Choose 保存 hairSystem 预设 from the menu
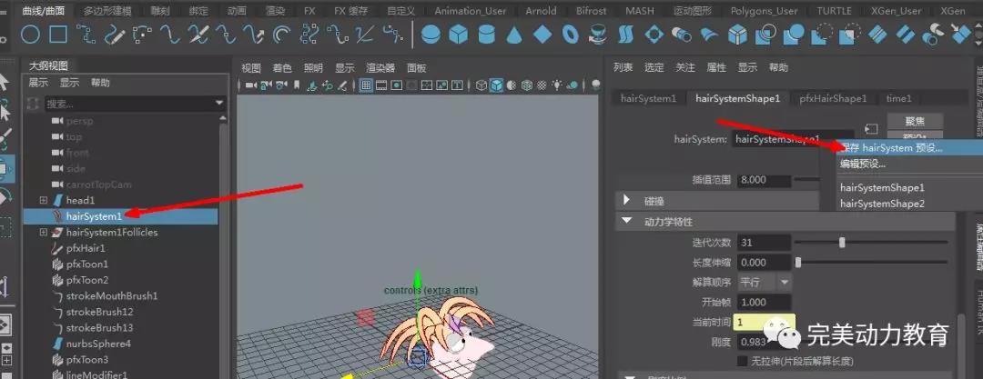The image size is (983, 379). pyautogui.click(x=892, y=147)
